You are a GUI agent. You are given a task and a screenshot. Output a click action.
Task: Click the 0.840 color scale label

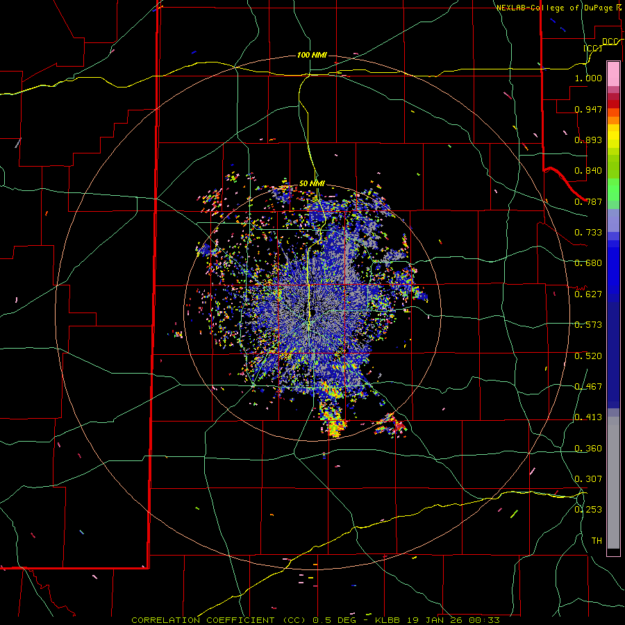click(x=588, y=171)
